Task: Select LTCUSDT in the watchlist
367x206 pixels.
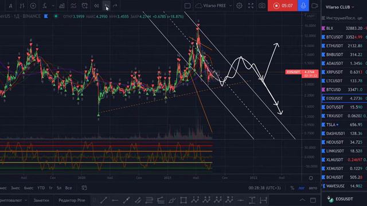Action: point(344,81)
